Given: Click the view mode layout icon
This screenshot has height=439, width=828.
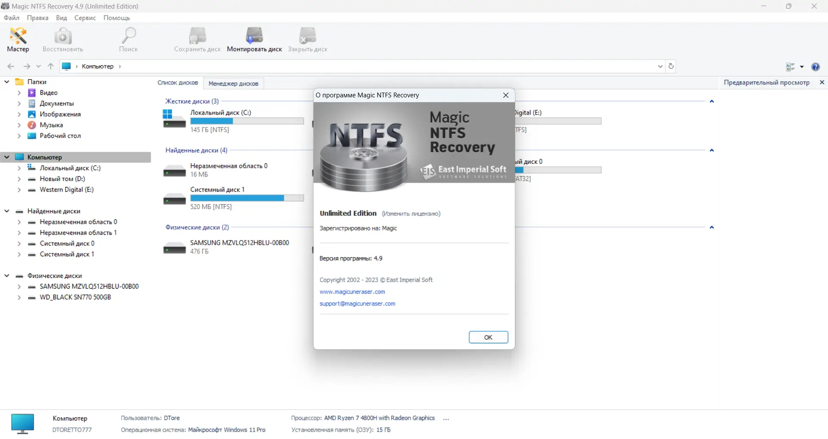Looking at the screenshot, I should click(x=790, y=67).
